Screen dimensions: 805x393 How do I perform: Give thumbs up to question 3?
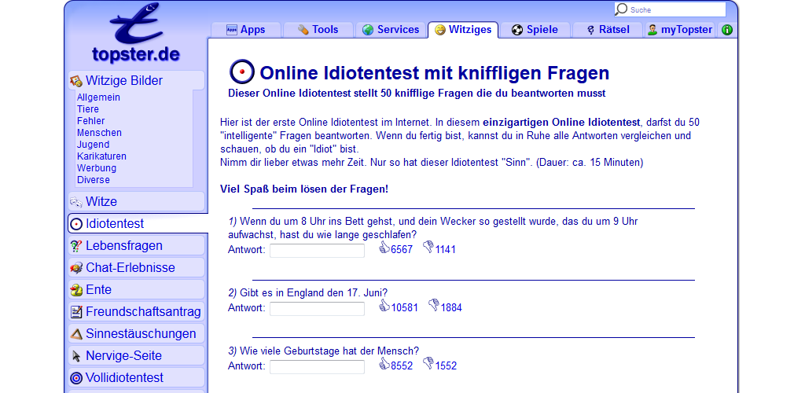(x=384, y=364)
